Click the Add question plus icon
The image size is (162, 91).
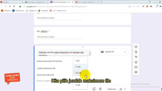coord(136,47)
